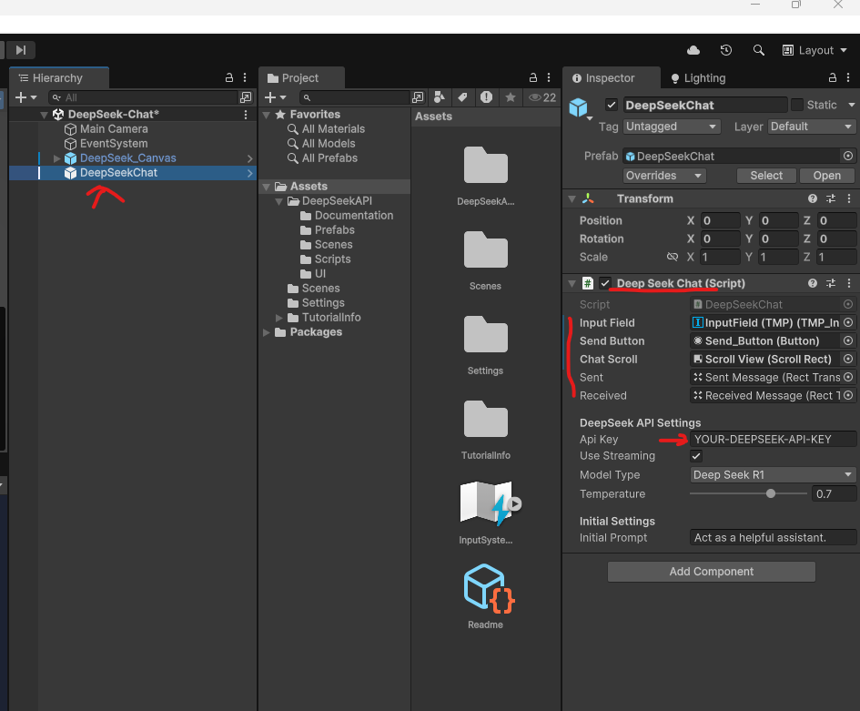Click the prefab Open button
860x711 pixels.
tap(827, 176)
